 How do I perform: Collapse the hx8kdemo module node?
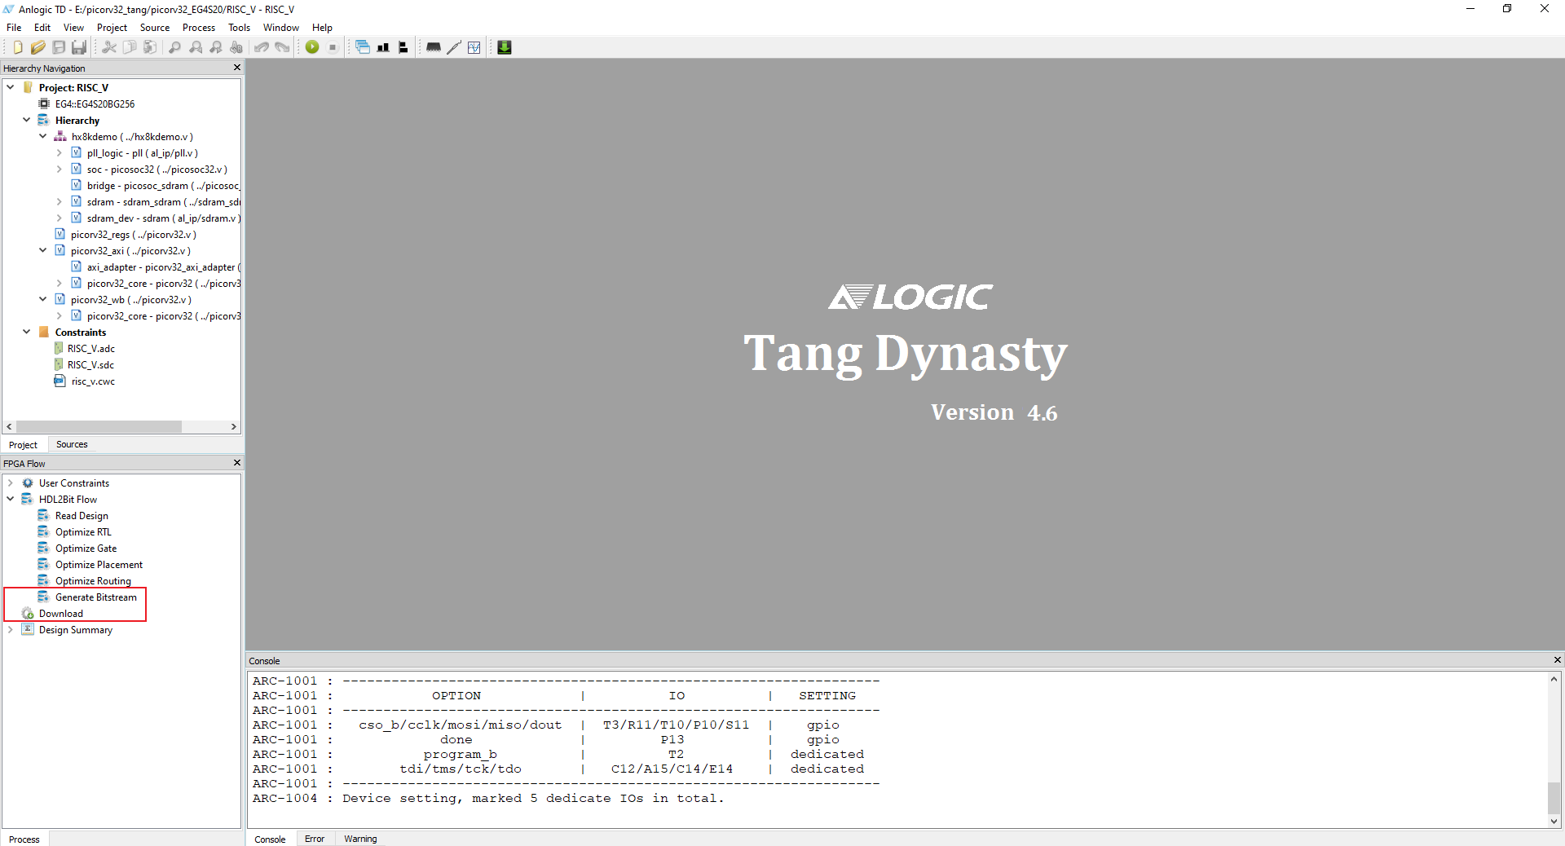click(43, 136)
